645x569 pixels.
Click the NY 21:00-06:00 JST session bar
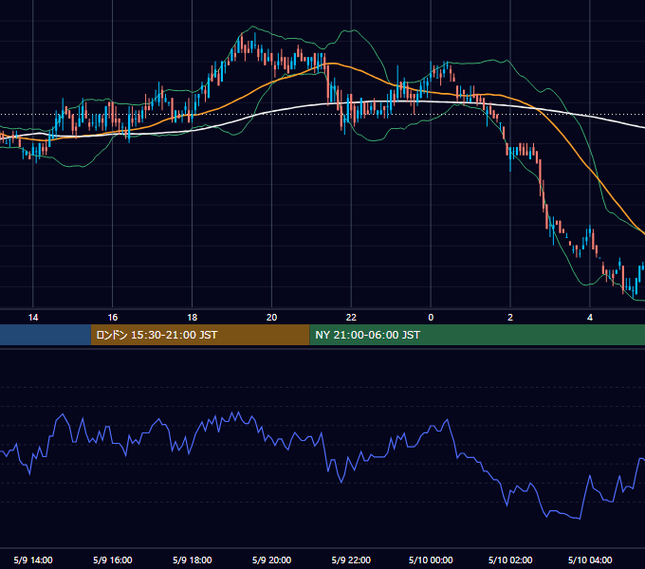click(x=477, y=335)
